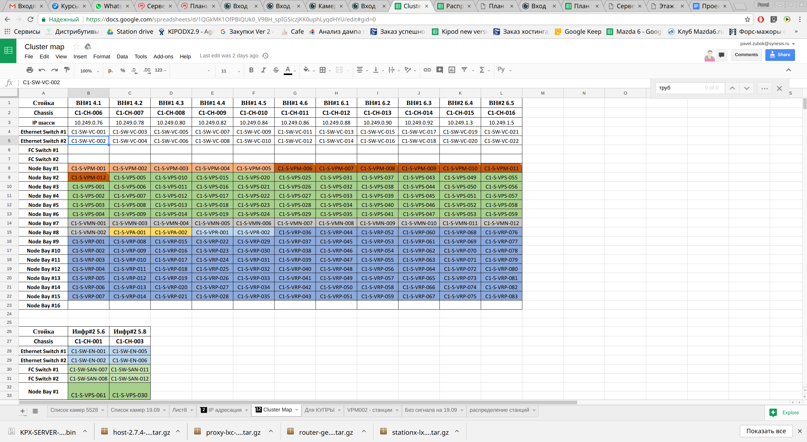The height and width of the screenshot is (442, 807).
Task: Toggle bold formatting
Action: coord(251,70)
